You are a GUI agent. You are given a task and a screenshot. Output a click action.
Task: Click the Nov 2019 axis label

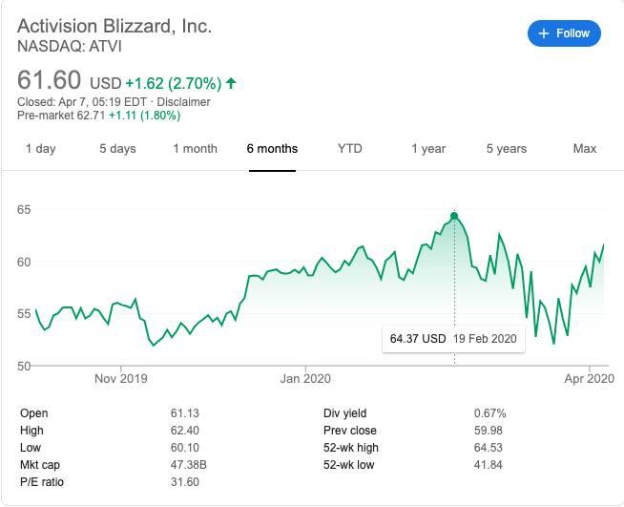pyautogui.click(x=121, y=379)
